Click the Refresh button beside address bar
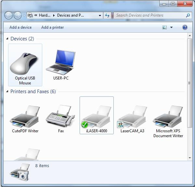This screenshot has width=195, height=187. (107, 15)
